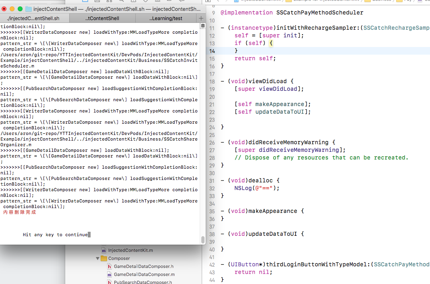430x284 pixels.
Task: Click 'Hit any key to continue' prompt in terminal
Action: 55,235
